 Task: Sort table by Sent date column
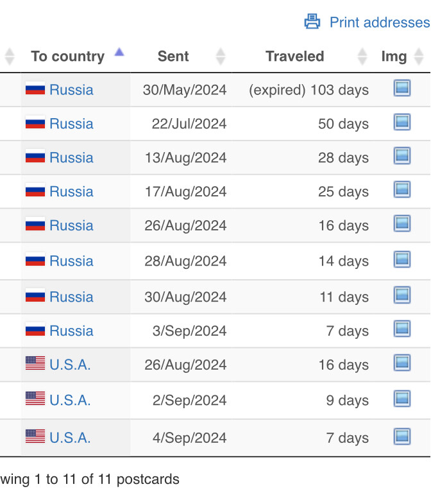(173, 56)
